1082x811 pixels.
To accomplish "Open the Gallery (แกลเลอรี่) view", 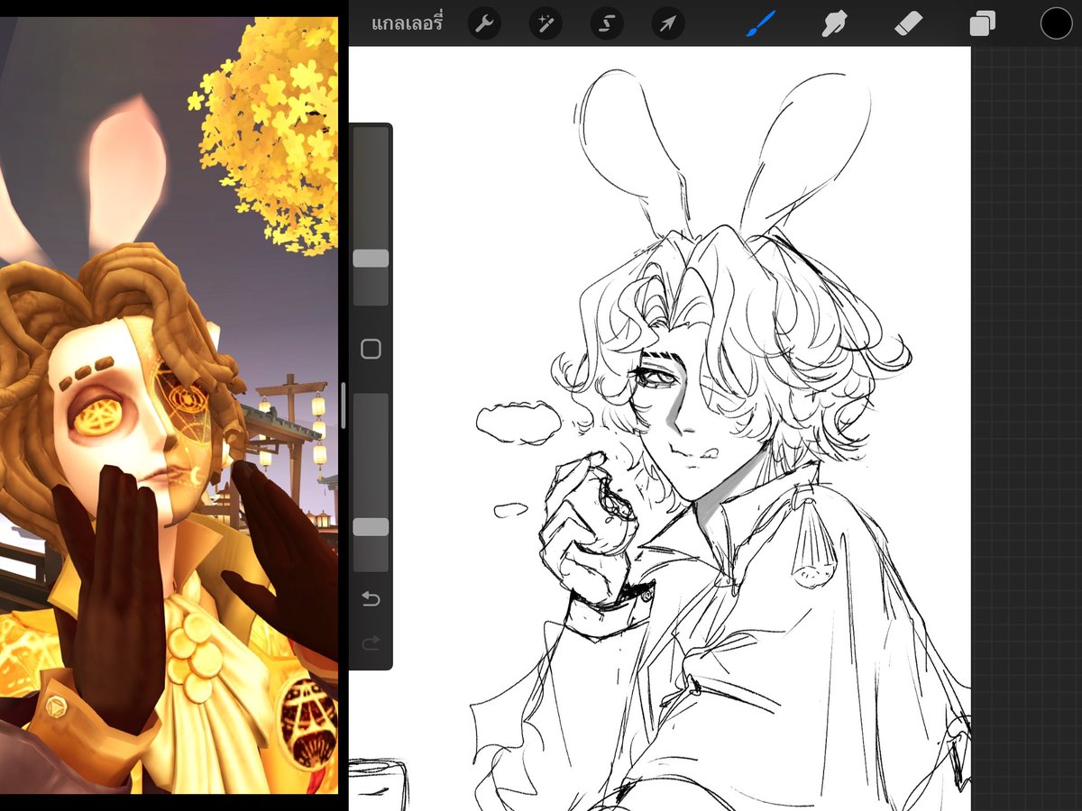I will point(408,24).
